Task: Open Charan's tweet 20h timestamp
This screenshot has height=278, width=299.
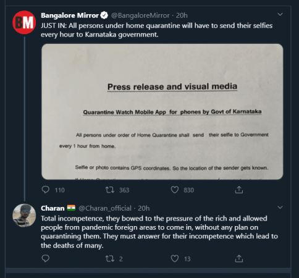Action: tap(144, 208)
